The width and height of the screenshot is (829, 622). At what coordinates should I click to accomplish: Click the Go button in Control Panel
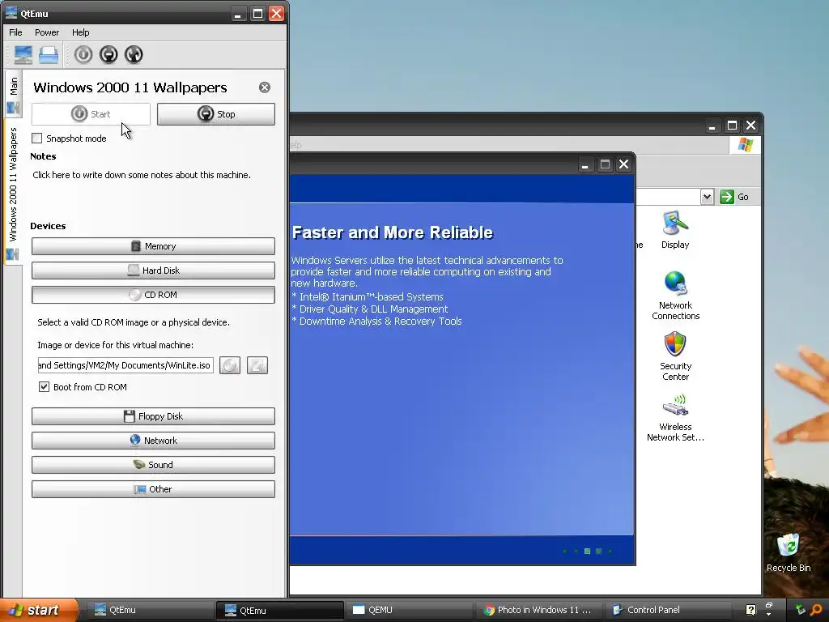[735, 197]
